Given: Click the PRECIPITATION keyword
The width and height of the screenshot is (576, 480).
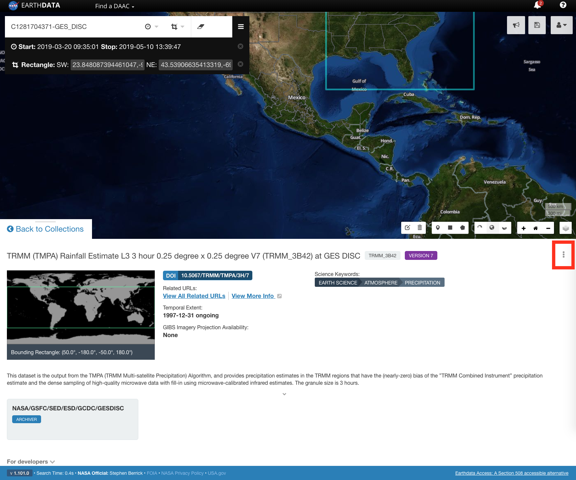Looking at the screenshot, I should click(x=423, y=283).
